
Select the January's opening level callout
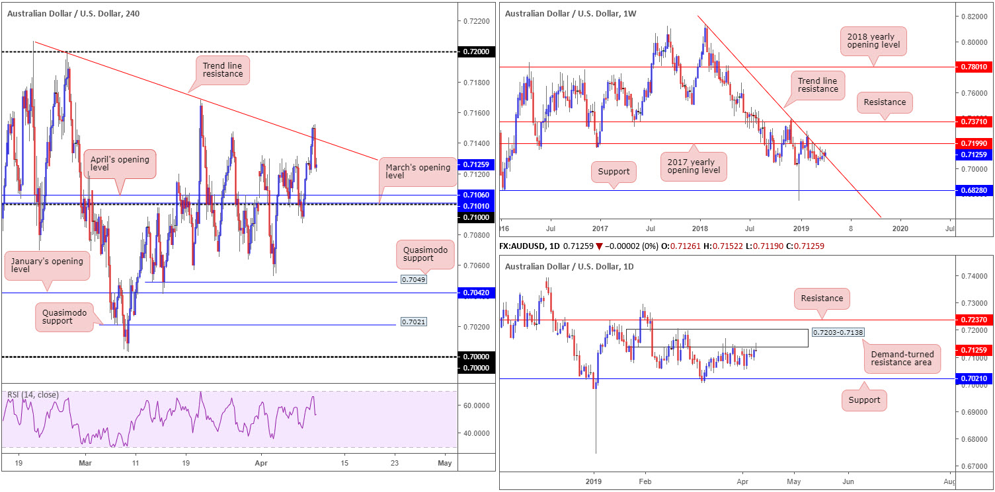46,266
